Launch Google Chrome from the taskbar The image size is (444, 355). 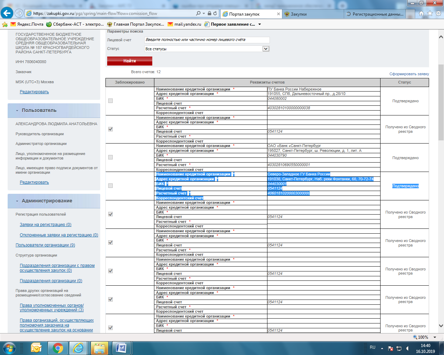click(x=58, y=348)
